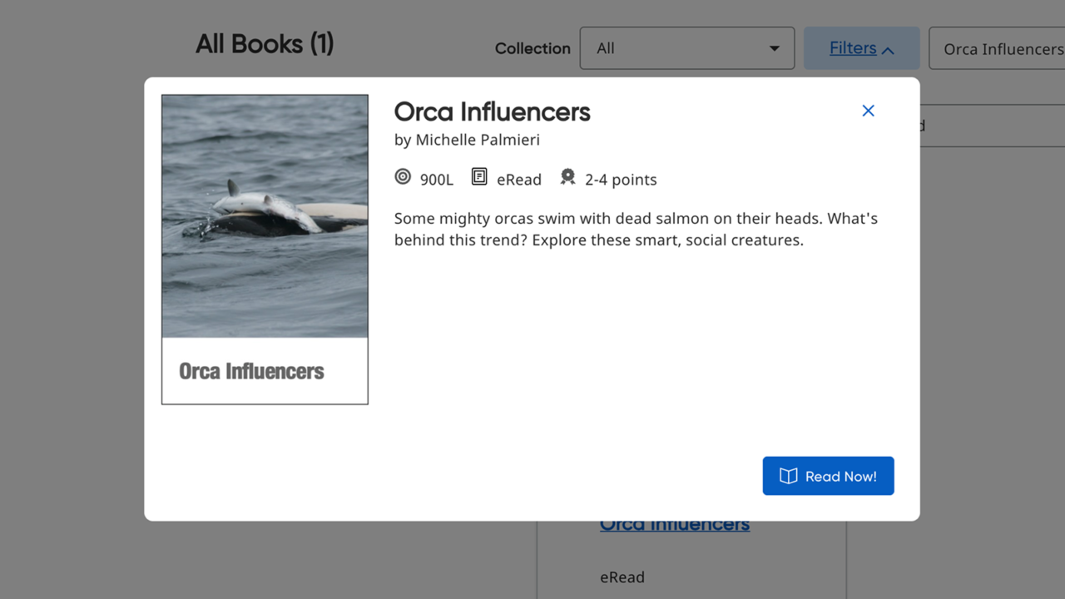The image size is (1065, 599).
Task: Select the All Books heading
Action: 265,43
